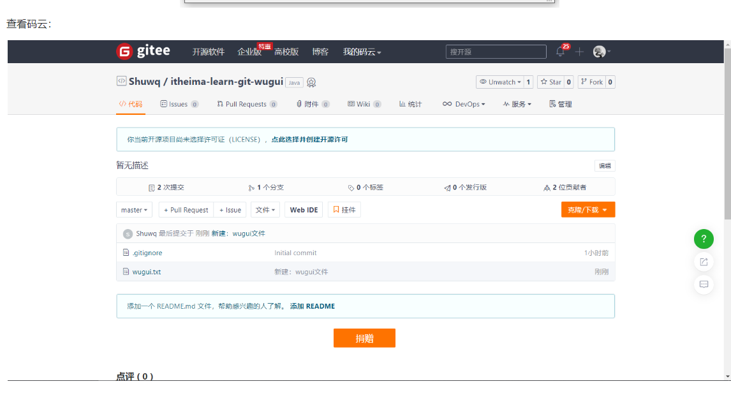Viewport: 731px width, 393px height.
Task: Click the share icon on the right sidebar
Action: point(704,262)
